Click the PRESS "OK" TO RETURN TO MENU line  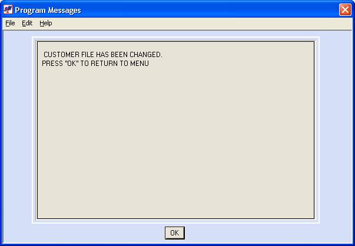pyautogui.click(x=95, y=64)
